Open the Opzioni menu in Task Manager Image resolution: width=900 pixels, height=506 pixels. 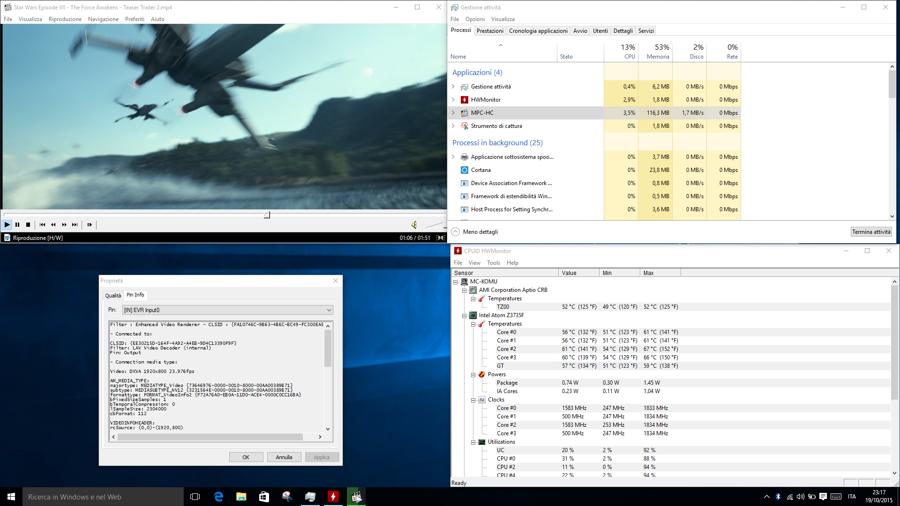475,19
